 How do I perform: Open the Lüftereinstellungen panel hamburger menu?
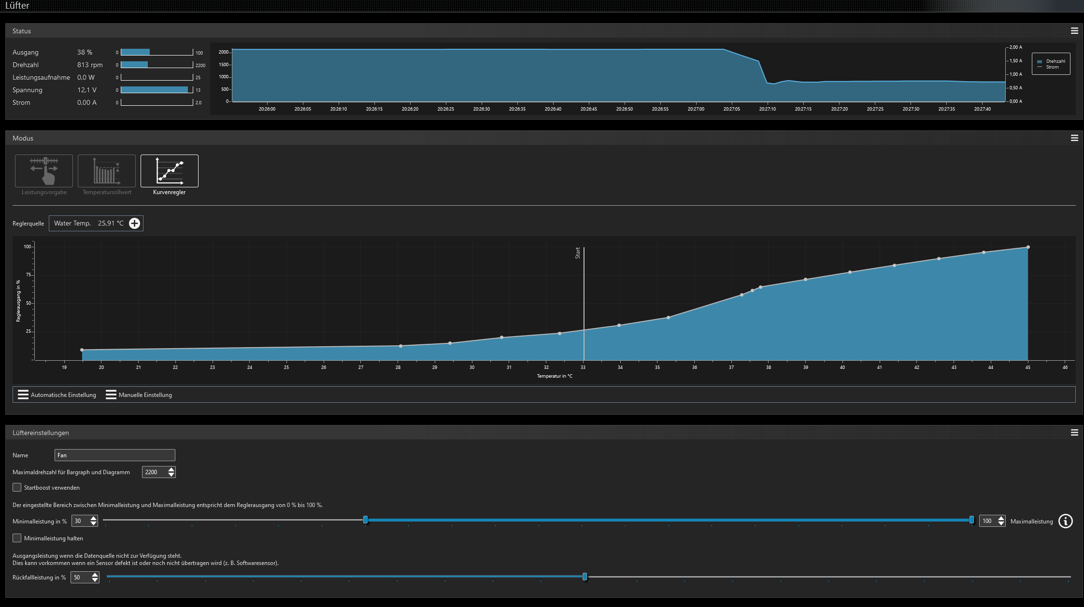(x=1074, y=433)
